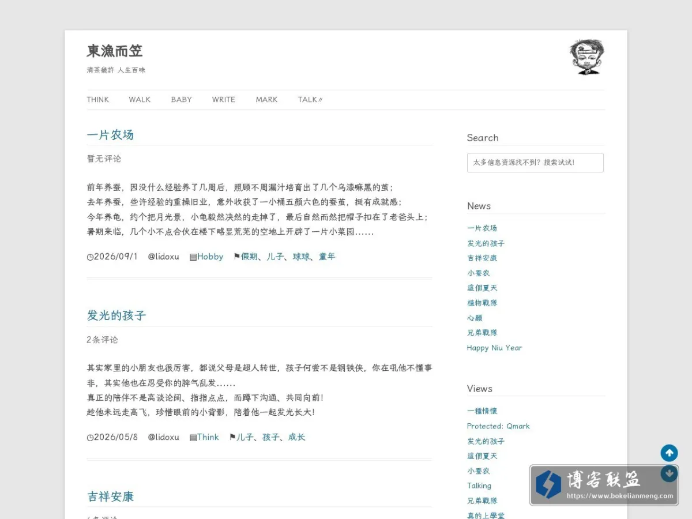692x519 pixels.
Task: Open 吉祥安康 in News list
Action: tap(482, 258)
